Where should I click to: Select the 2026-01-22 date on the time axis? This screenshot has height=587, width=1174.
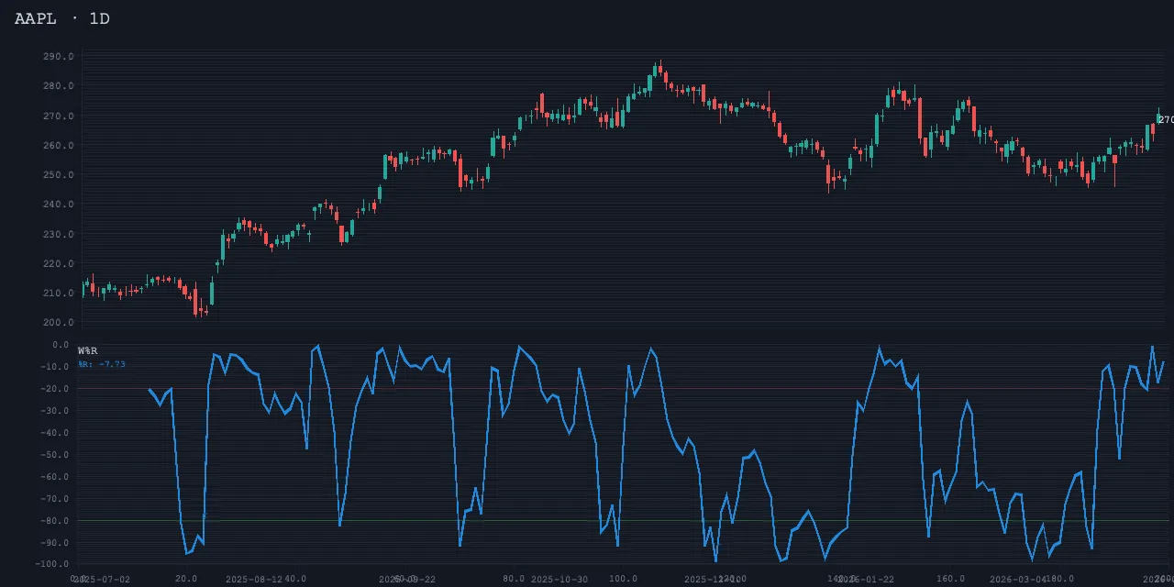click(866, 580)
